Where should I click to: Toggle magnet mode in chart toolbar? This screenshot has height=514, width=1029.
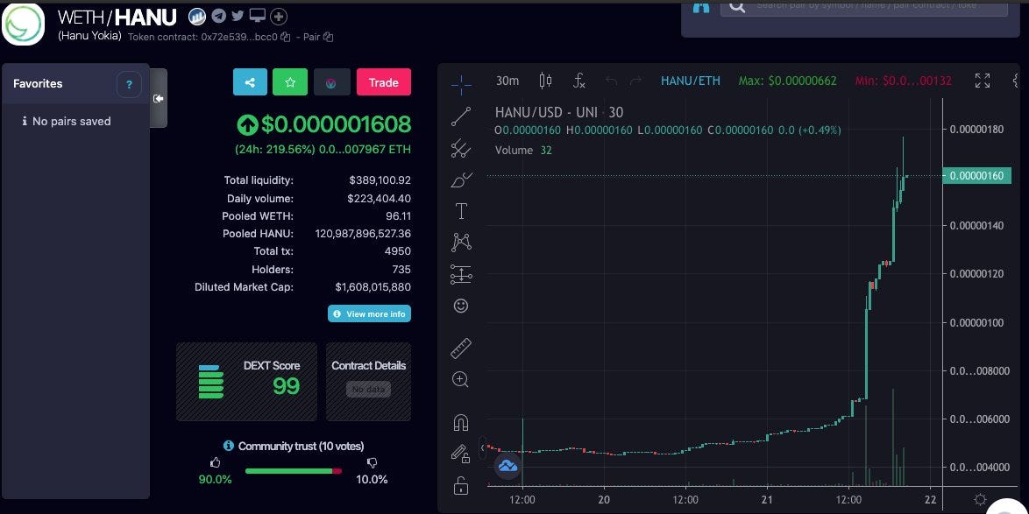click(461, 423)
